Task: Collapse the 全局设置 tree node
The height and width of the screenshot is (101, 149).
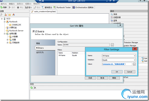Action: point(5,34)
